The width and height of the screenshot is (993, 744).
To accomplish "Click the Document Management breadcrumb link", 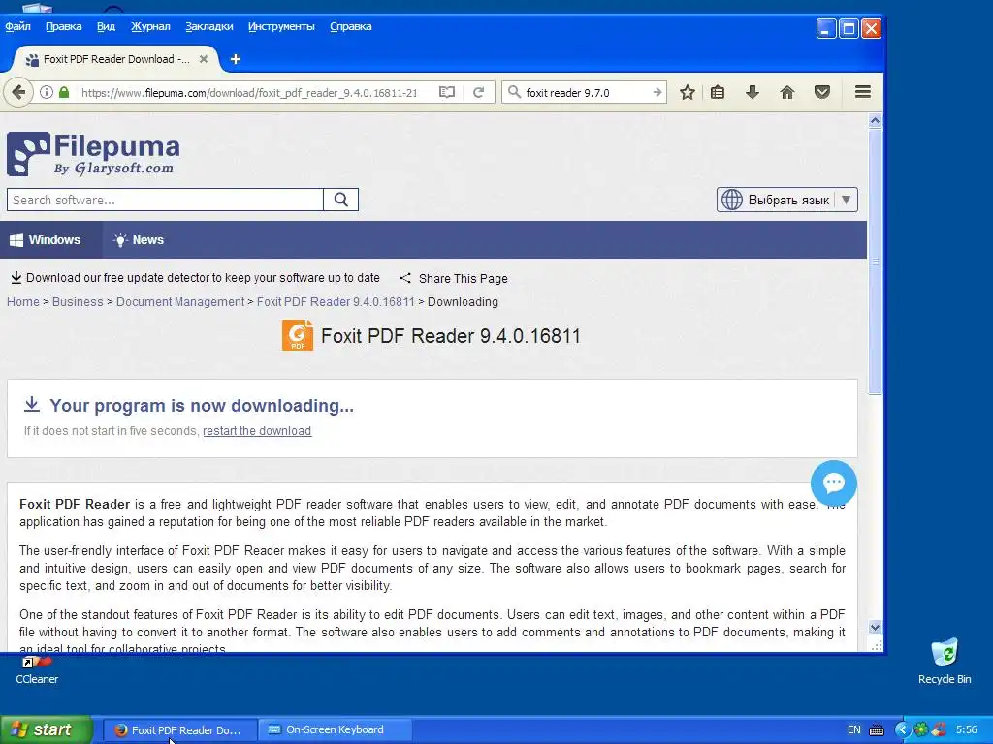I will pos(179,302).
